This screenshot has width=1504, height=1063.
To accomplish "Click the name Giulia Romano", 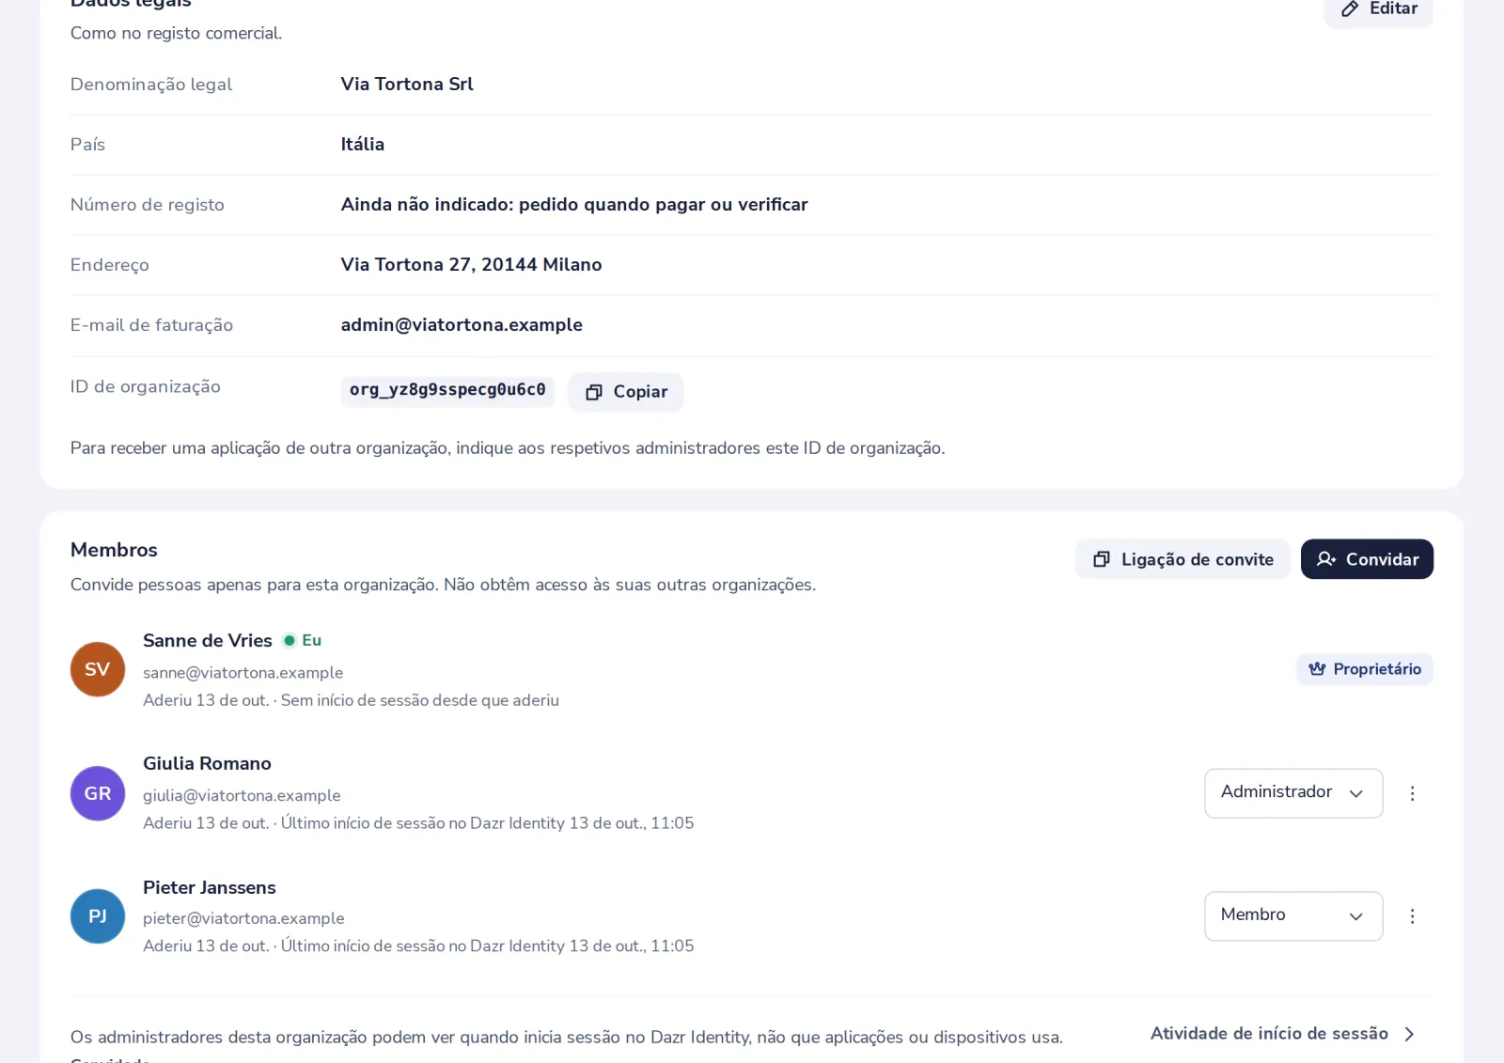I will (207, 764).
